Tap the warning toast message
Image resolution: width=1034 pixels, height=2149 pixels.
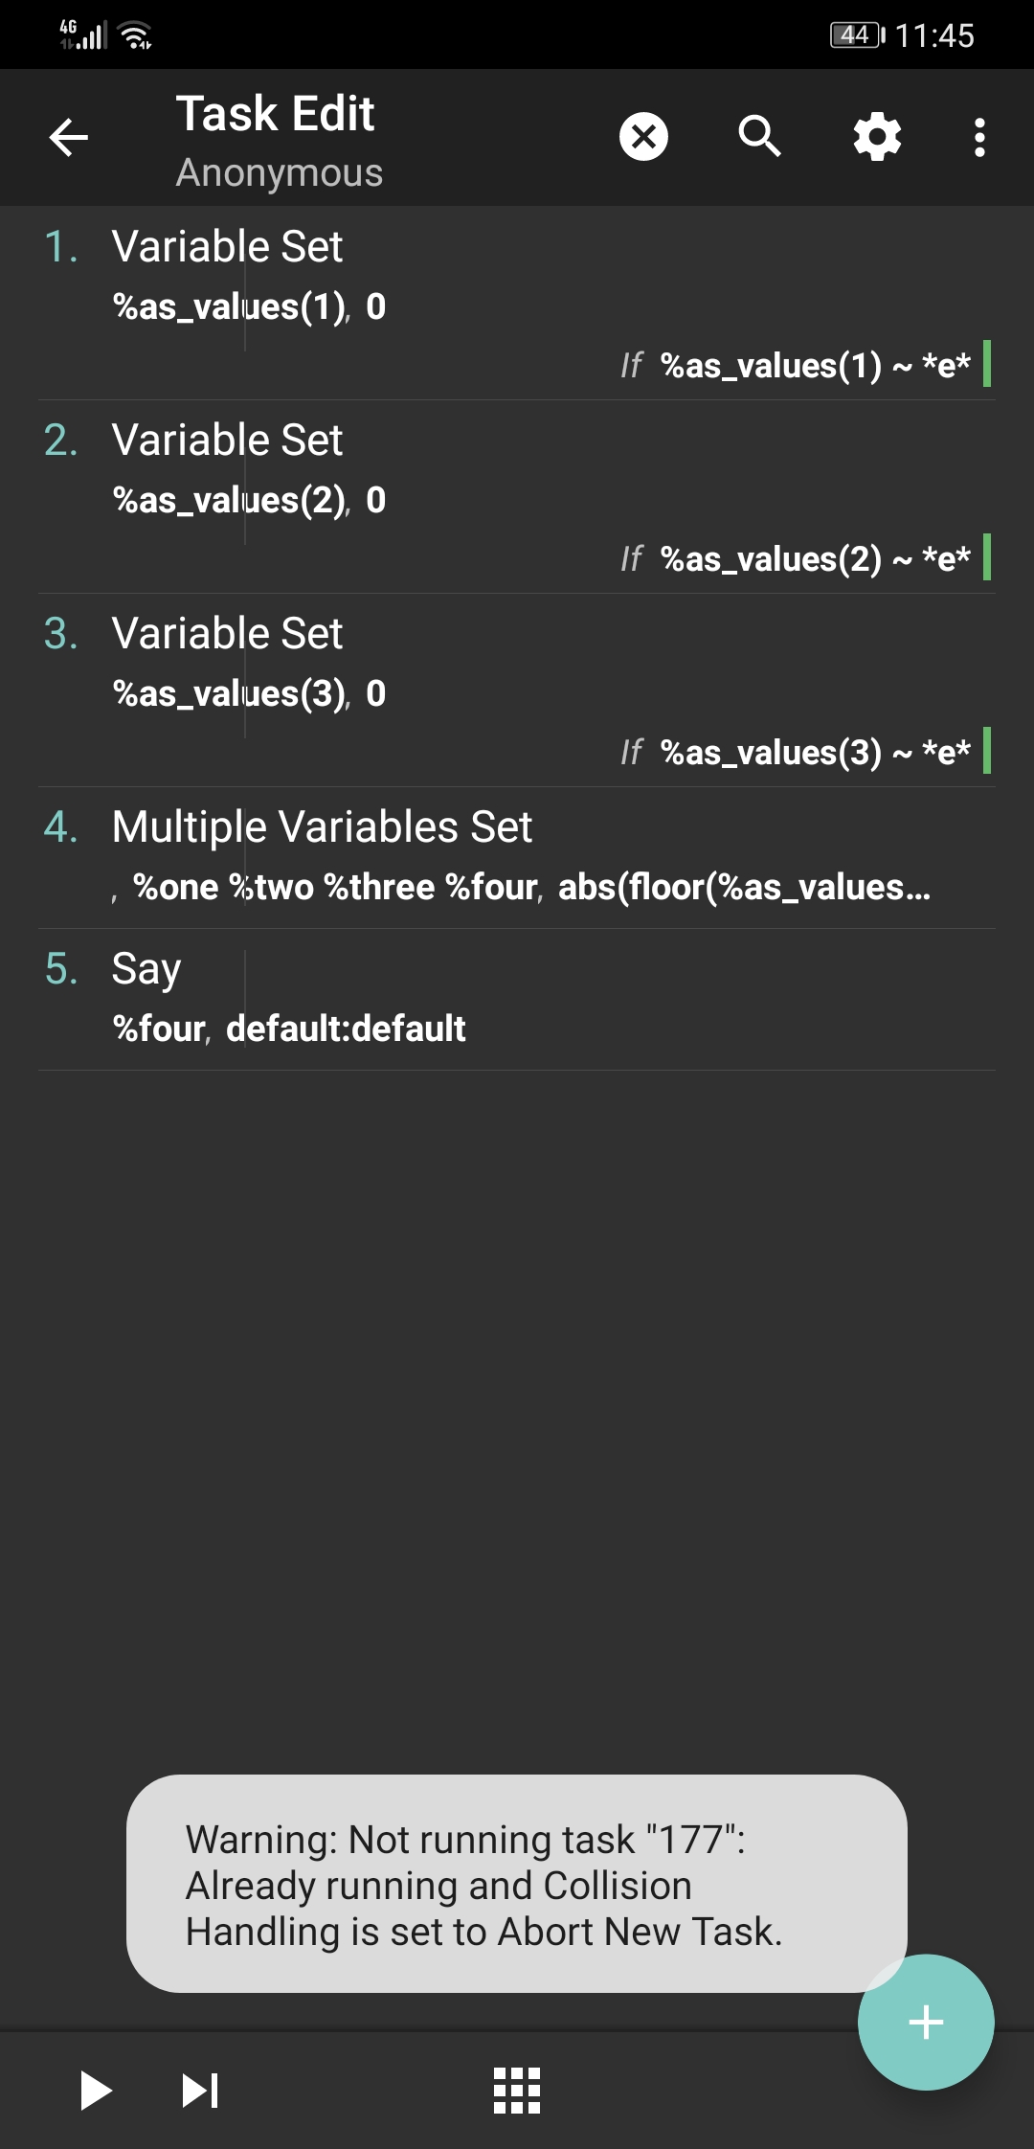click(x=517, y=1885)
